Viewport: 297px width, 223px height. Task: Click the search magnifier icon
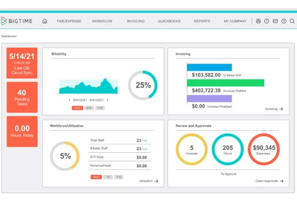coord(292,21)
